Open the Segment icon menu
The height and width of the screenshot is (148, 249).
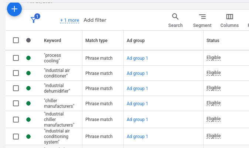tap(202, 17)
